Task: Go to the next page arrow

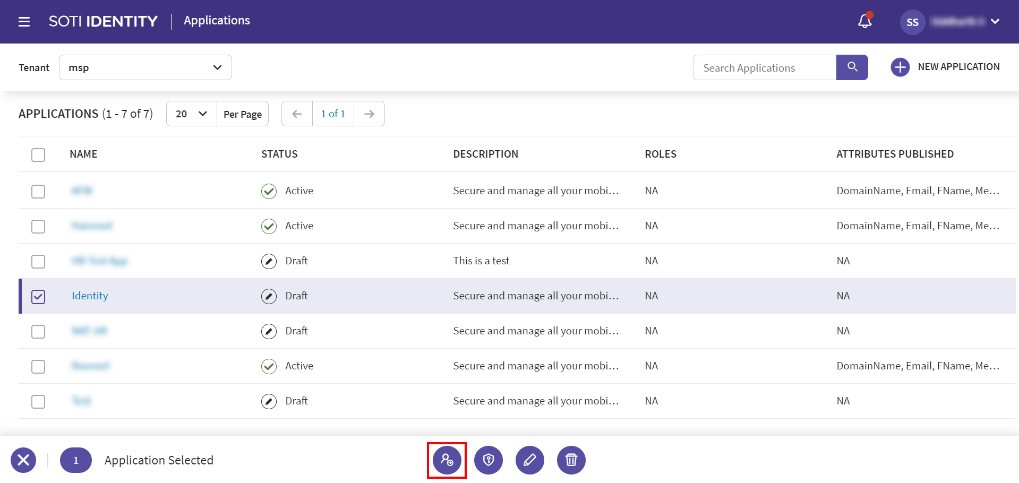Action: [x=369, y=114]
